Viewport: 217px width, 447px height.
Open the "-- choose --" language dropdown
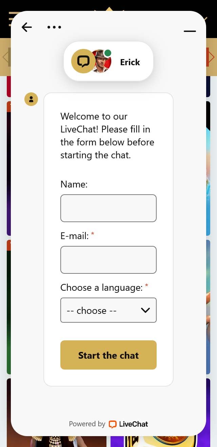click(x=102, y=310)
